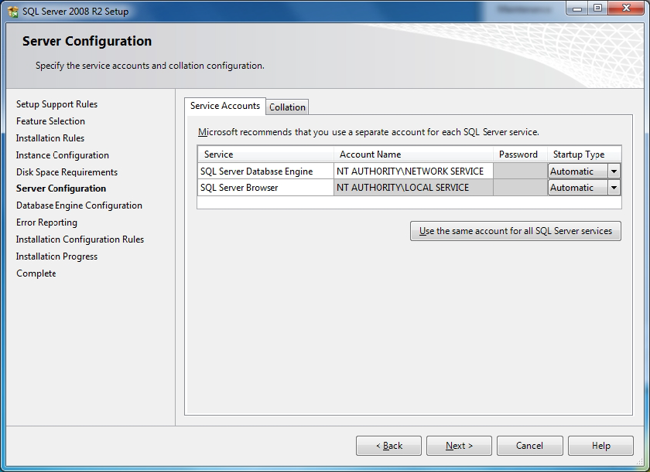Click Database Engine Configuration step in sidebar
This screenshot has height=472, width=650.
tap(79, 205)
